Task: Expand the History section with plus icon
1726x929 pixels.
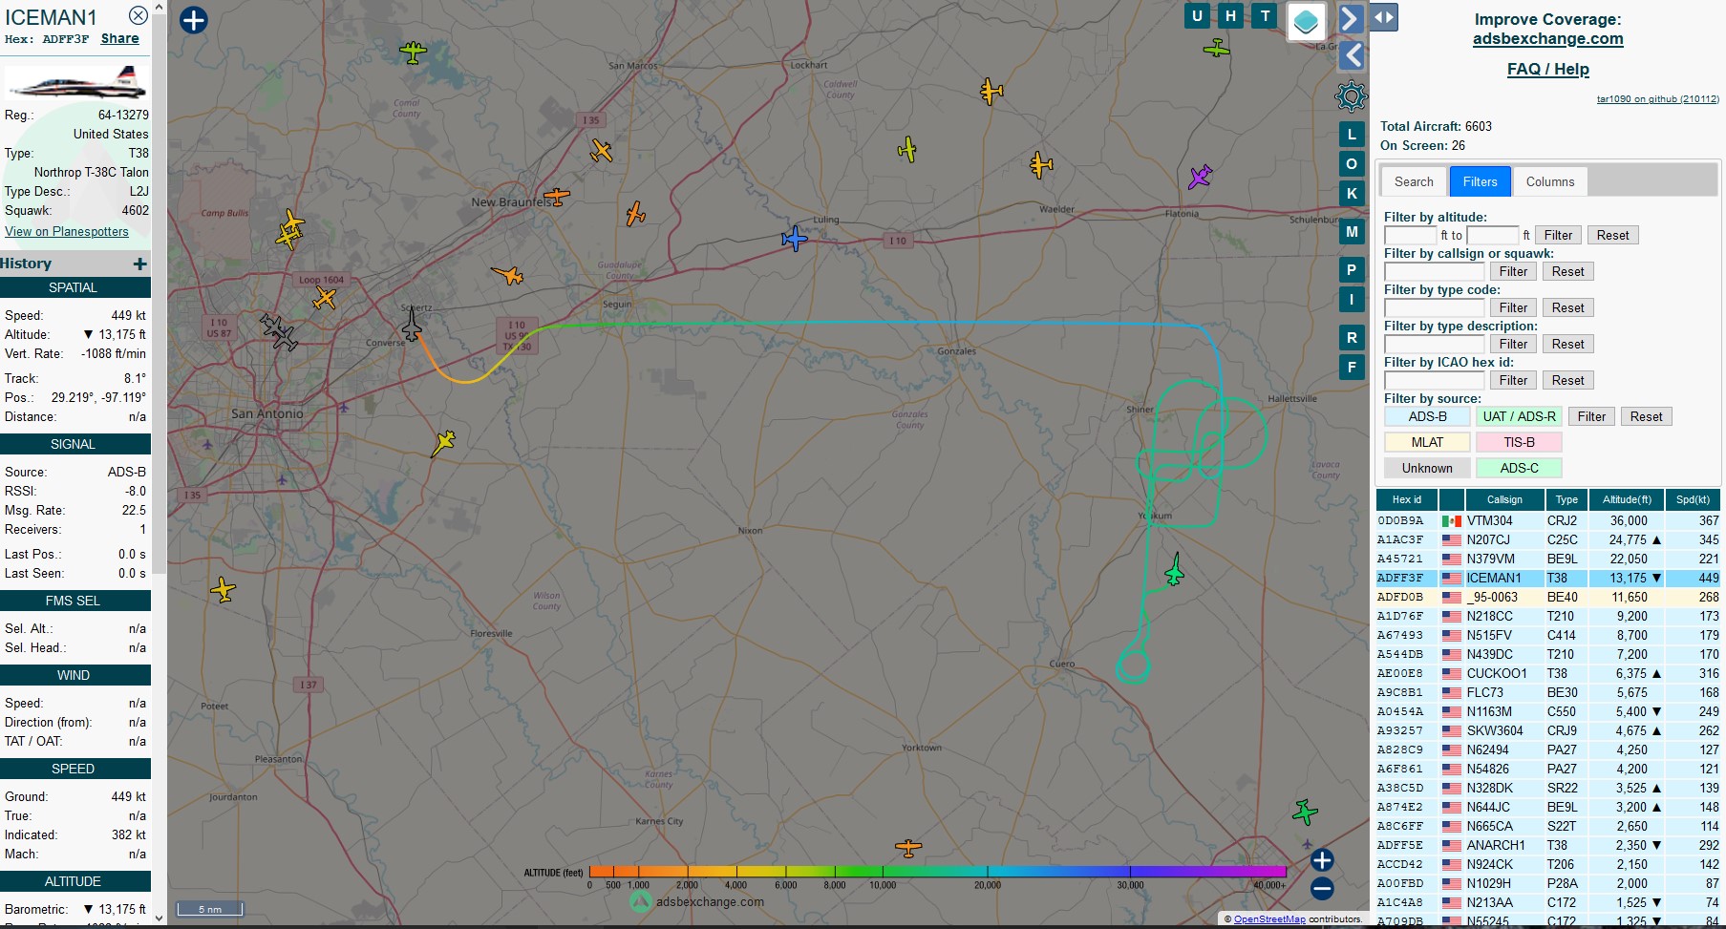Action: 139,264
